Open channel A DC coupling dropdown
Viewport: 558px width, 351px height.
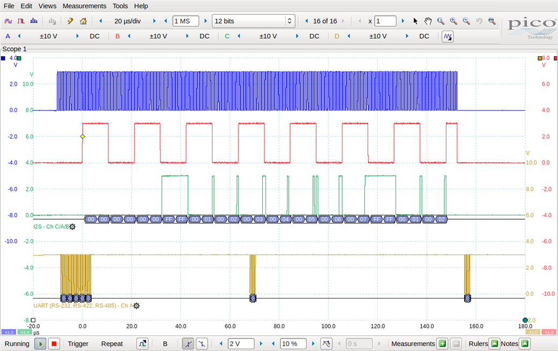click(94, 36)
